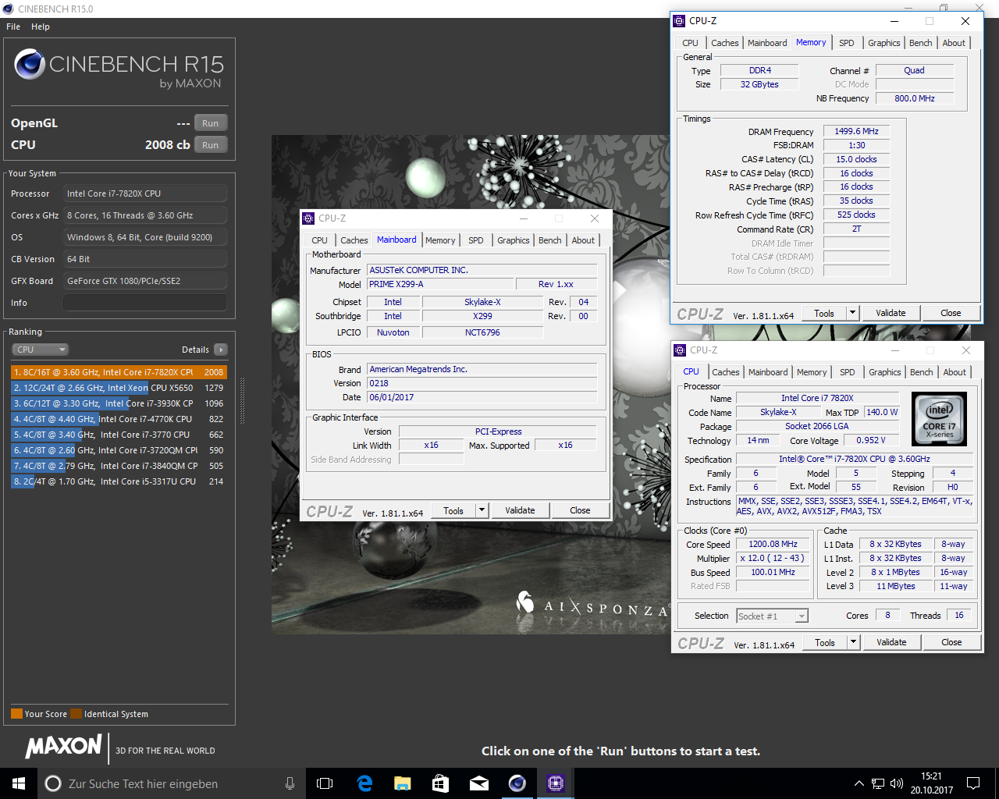Open Cinebench Help menu
The width and height of the screenshot is (999, 799).
[41, 27]
